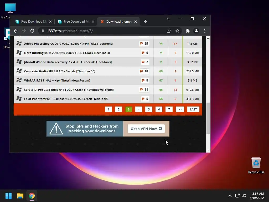This screenshot has width=269, height=202.
Task: Reload the 1337x search page
Action: click(32, 31)
